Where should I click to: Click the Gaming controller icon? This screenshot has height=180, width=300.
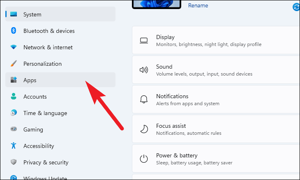(14, 129)
